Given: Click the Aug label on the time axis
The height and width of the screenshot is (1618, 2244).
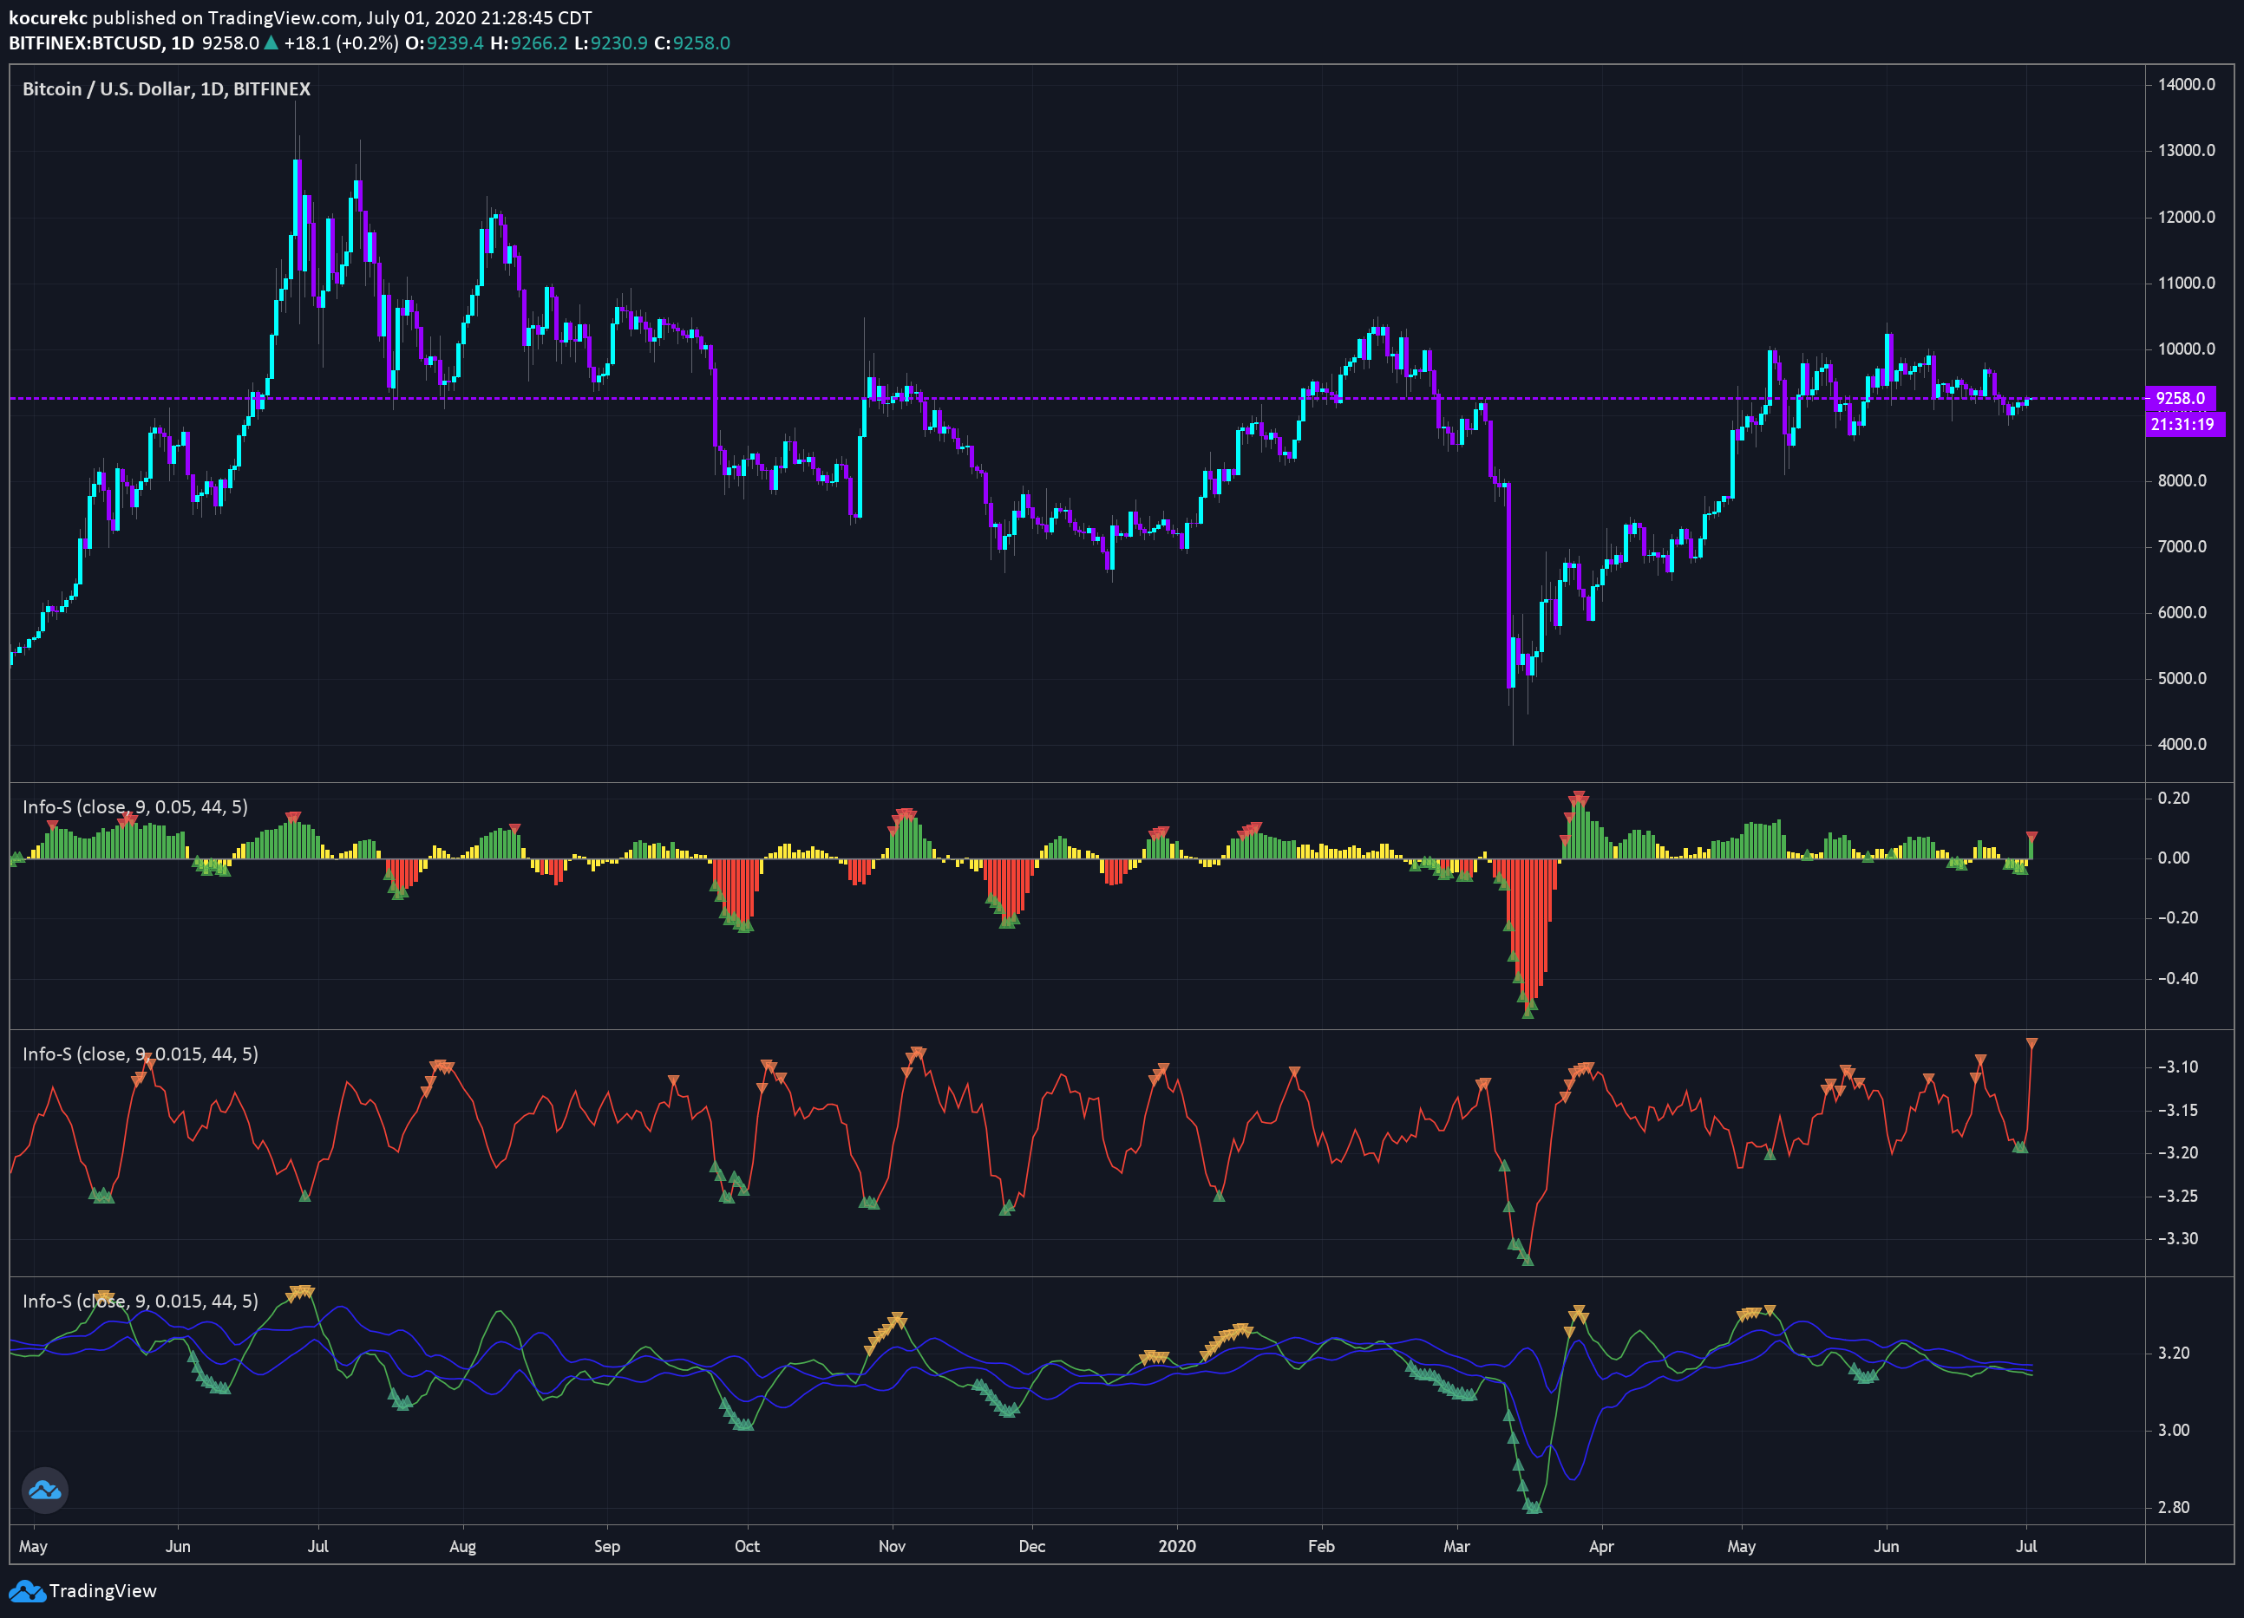Looking at the screenshot, I should [x=462, y=1546].
